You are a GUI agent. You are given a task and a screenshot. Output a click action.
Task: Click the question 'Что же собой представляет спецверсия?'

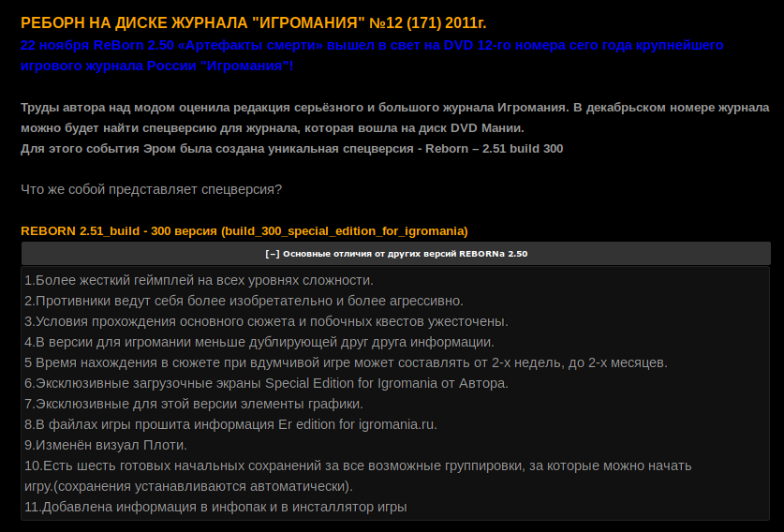click(151, 189)
